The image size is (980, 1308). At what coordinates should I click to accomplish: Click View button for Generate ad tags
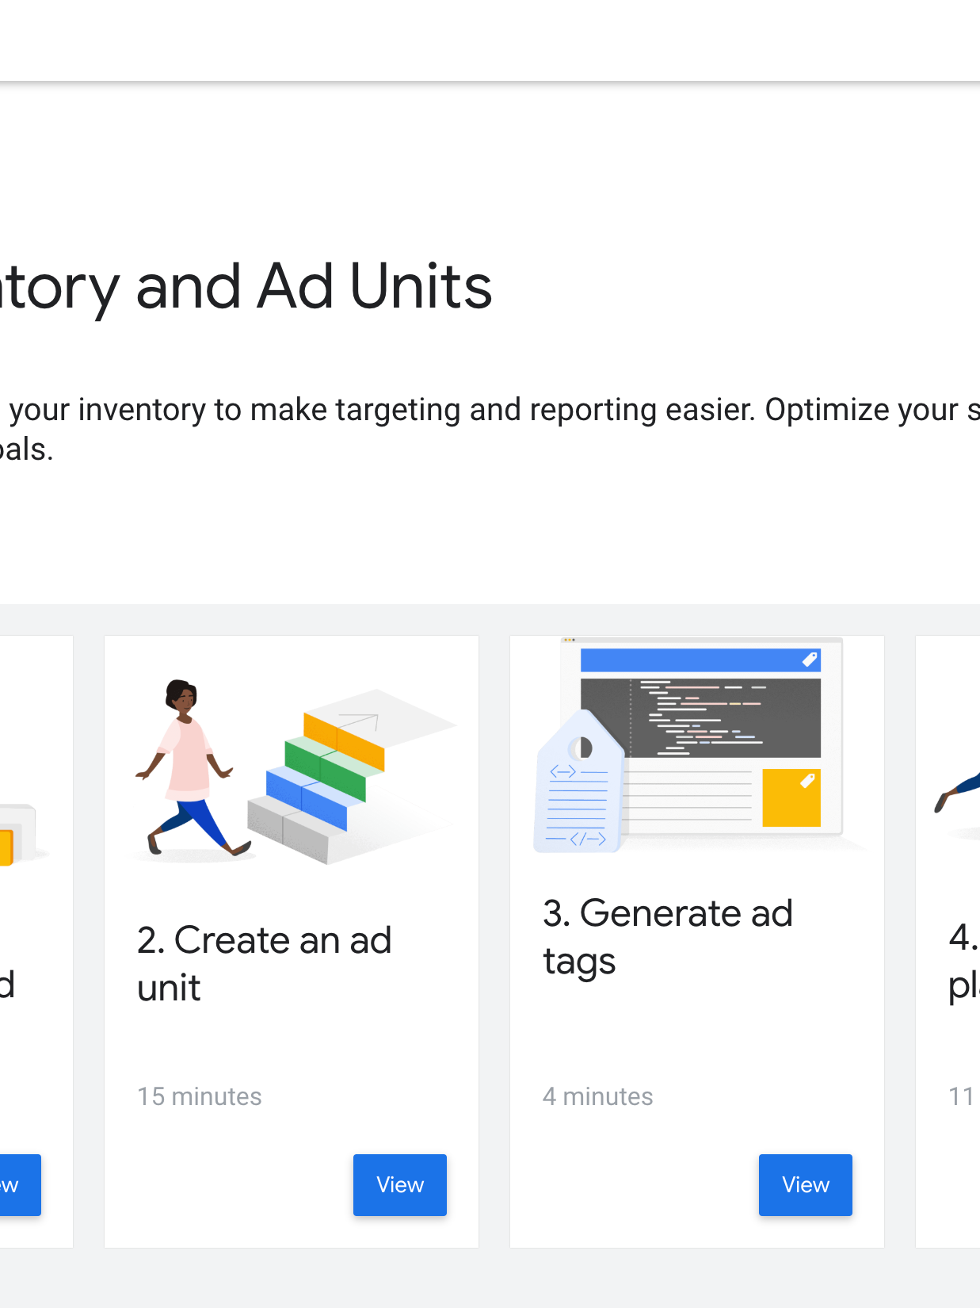[805, 1184]
